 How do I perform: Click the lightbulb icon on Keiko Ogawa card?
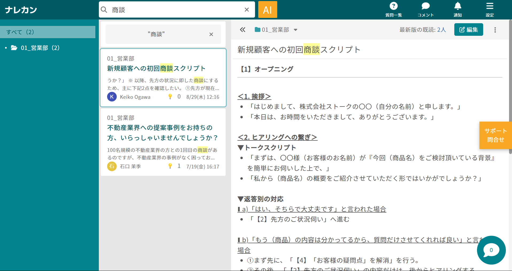(170, 97)
